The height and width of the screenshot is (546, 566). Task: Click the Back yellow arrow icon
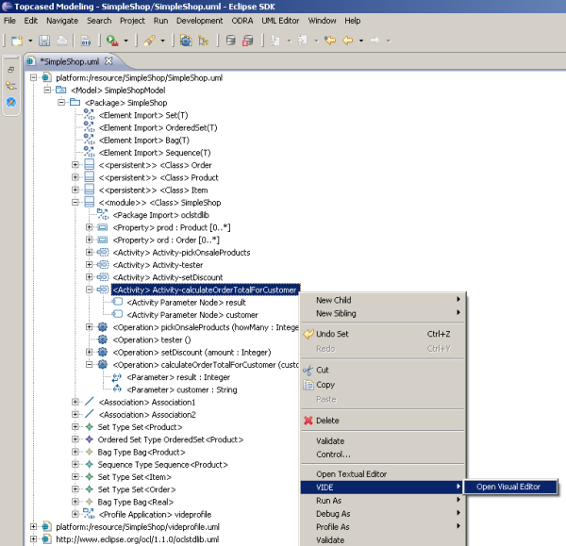(347, 41)
